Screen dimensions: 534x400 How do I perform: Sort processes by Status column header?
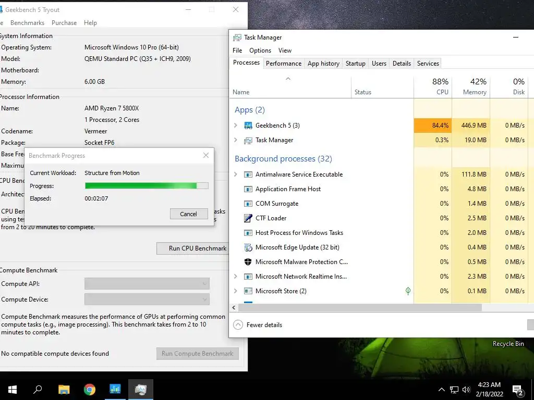point(382,87)
